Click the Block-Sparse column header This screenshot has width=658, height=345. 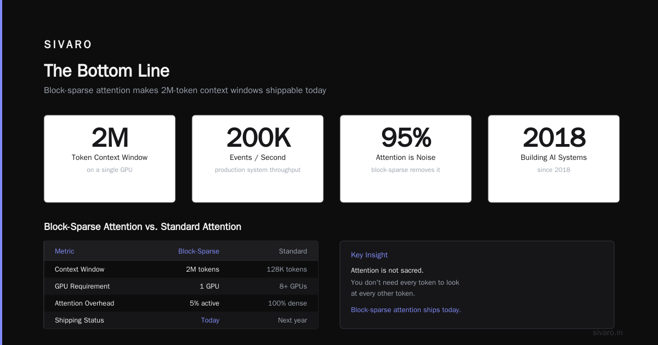click(x=198, y=251)
